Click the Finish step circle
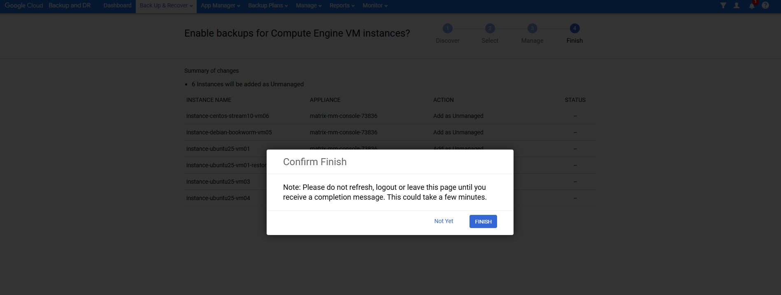 pos(574,28)
